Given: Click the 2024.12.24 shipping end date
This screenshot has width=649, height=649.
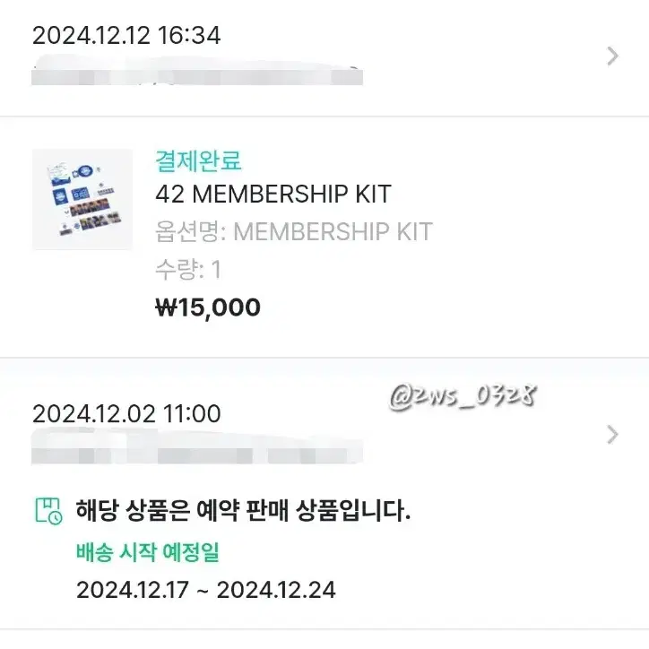Looking at the screenshot, I should pyautogui.click(x=276, y=590).
